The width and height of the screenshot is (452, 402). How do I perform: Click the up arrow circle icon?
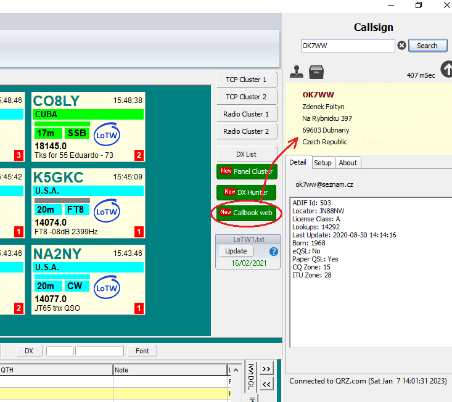(446, 70)
